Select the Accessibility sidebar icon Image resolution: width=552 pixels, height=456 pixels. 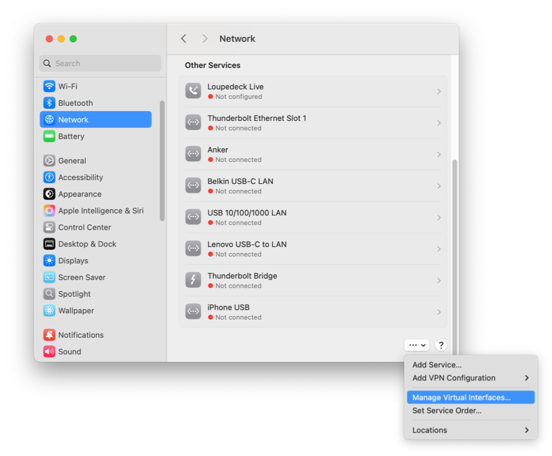pyautogui.click(x=49, y=177)
